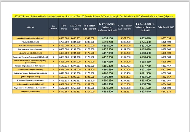Click the ₺189.000 green cell
The width and height of the screenshot is (190, 132).
pyautogui.click(x=107, y=45)
